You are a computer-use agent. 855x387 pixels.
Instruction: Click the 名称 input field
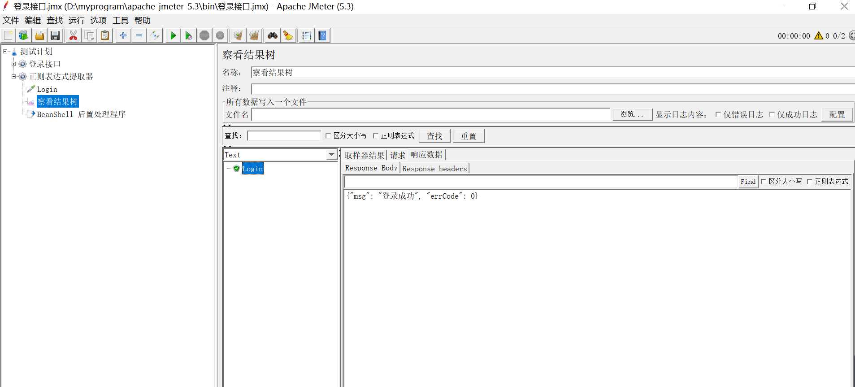(553, 73)
